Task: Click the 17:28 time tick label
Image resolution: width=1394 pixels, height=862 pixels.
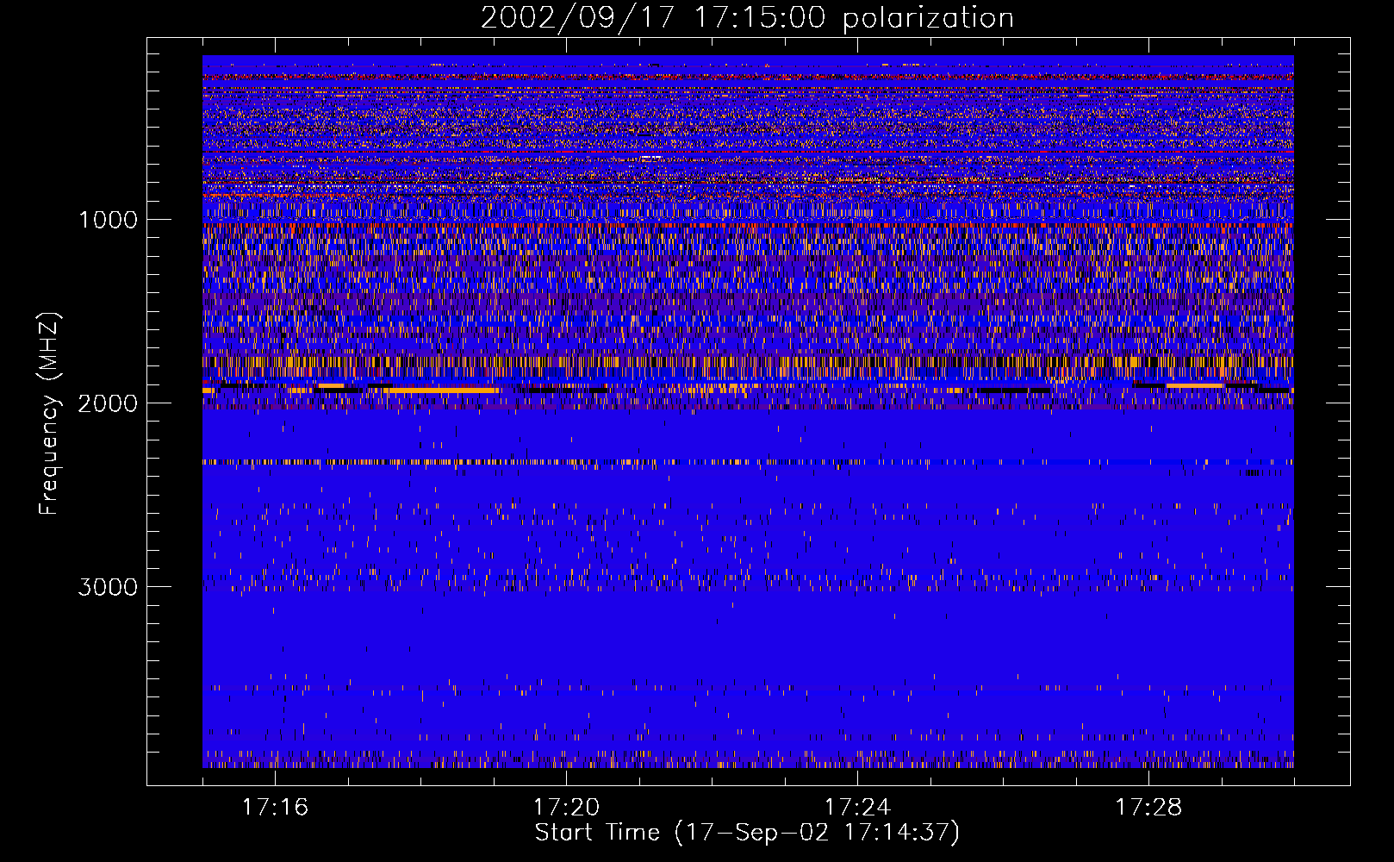Action: tap(1148, 808)
